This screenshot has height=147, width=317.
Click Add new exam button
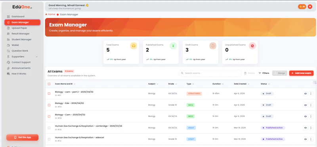[x=301, y=73]
